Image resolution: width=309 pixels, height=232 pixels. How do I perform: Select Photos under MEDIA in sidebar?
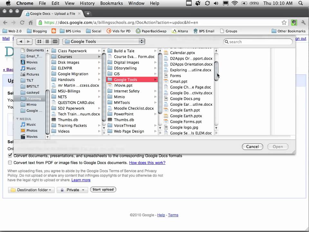tap(29, 130)
